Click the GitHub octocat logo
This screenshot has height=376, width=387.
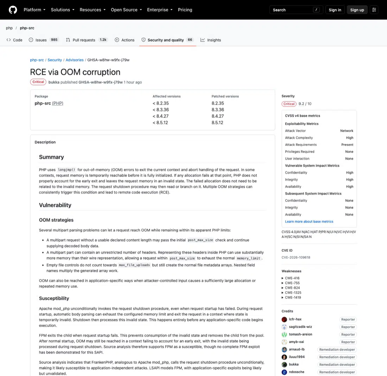click(x=13, y=10)
